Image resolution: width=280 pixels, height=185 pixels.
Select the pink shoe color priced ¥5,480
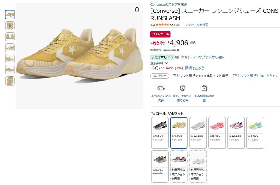pos(217,133)
